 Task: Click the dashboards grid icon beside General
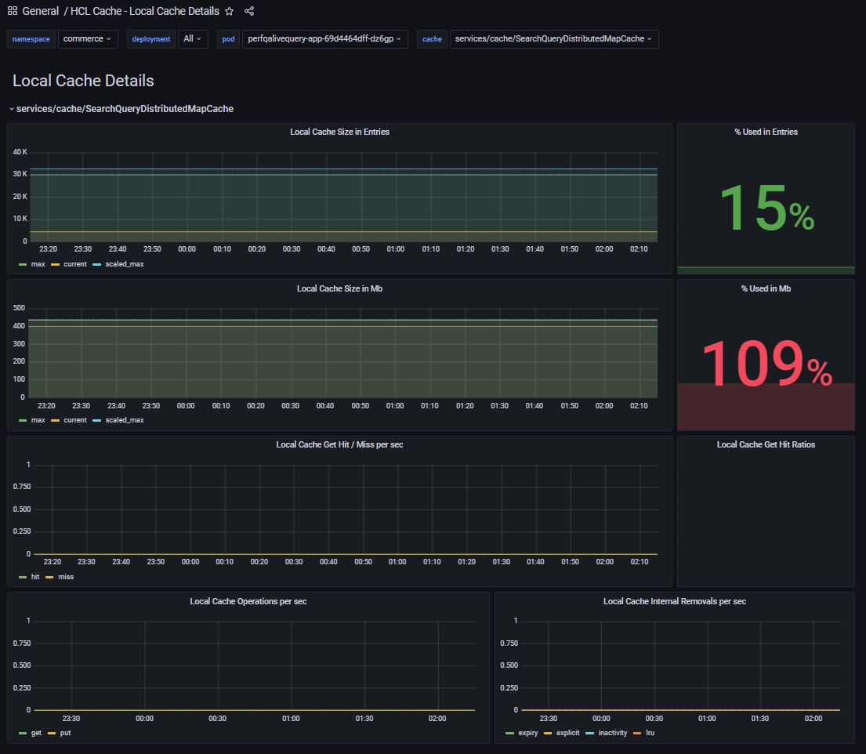(x=13, y=11)
